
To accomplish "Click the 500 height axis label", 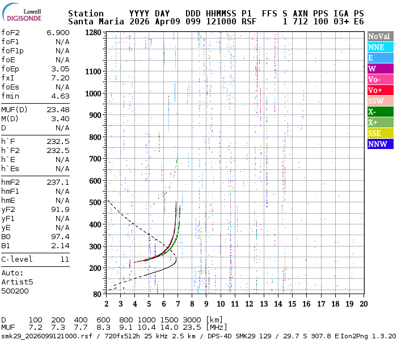I will point(95,202).
